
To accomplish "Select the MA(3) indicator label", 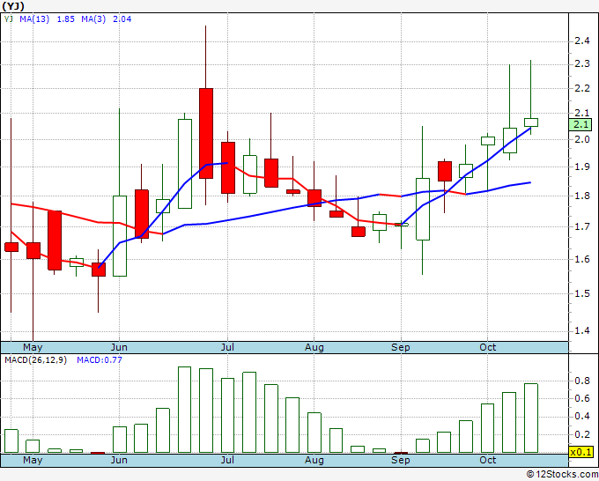I will click(93, 19).
